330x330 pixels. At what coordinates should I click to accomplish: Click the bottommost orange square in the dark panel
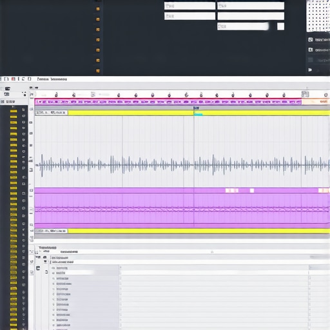(x=98, y=71)
